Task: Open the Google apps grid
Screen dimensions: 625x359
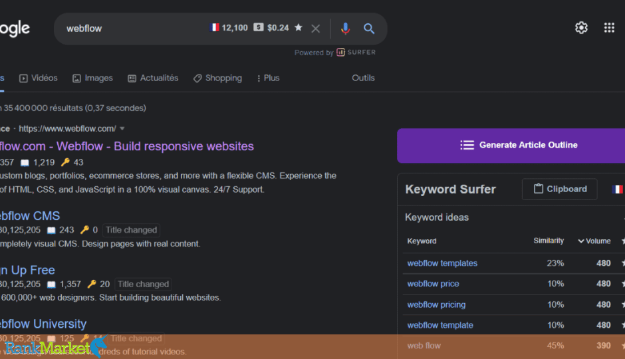Action: pyautogui.click(x=609, y=27)
